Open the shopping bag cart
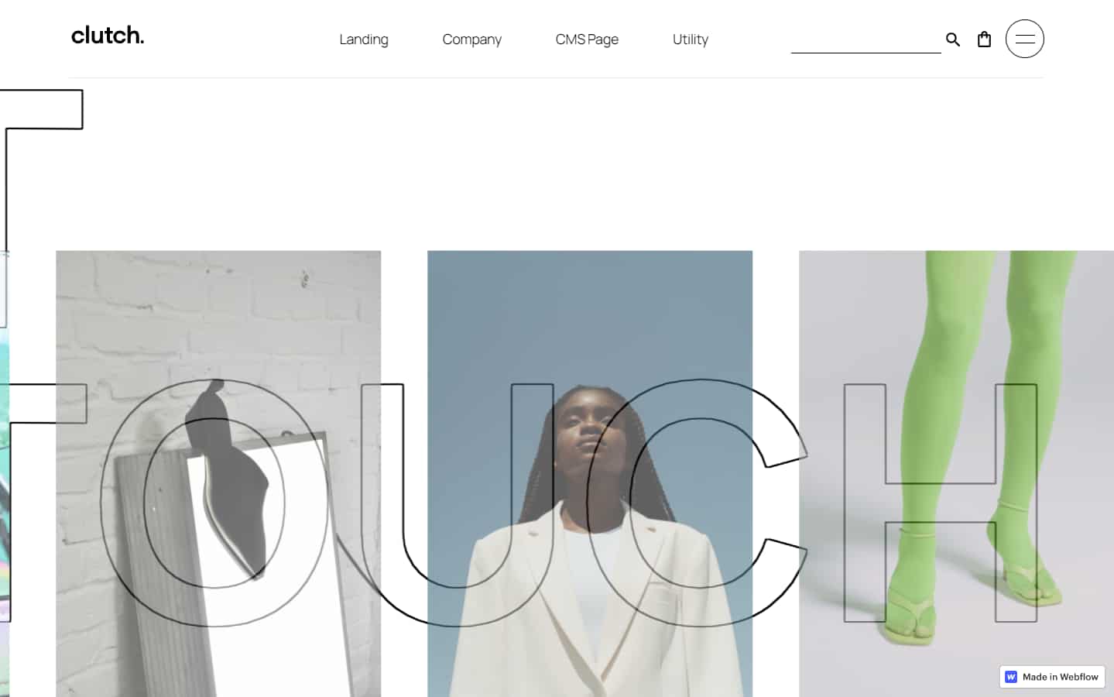 pyautogui.click(x=984, y=39)
